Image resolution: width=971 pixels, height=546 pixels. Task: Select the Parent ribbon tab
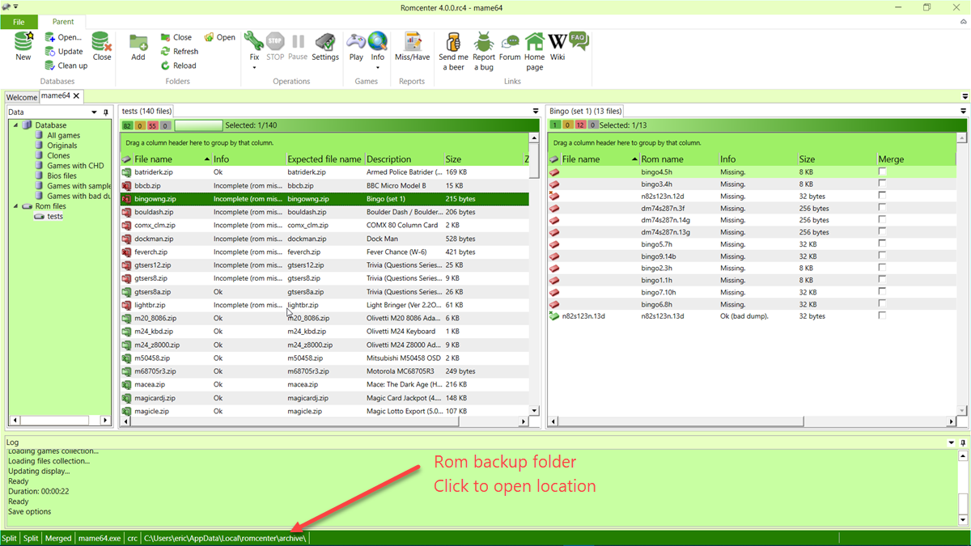coord(63,22)
